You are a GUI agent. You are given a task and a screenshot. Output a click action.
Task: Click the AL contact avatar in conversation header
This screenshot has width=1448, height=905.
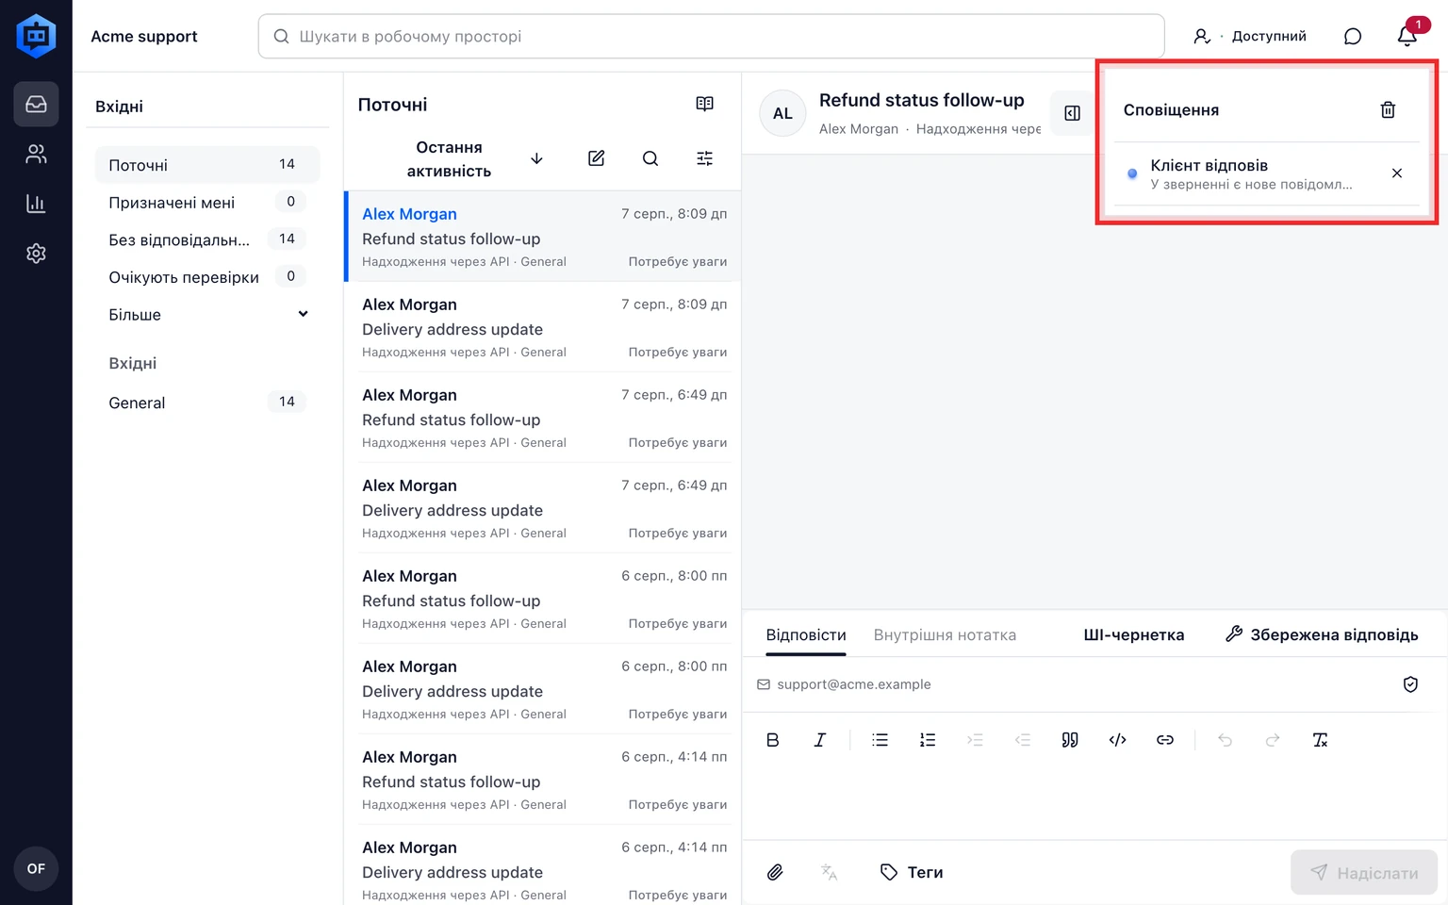click(782, 113)
